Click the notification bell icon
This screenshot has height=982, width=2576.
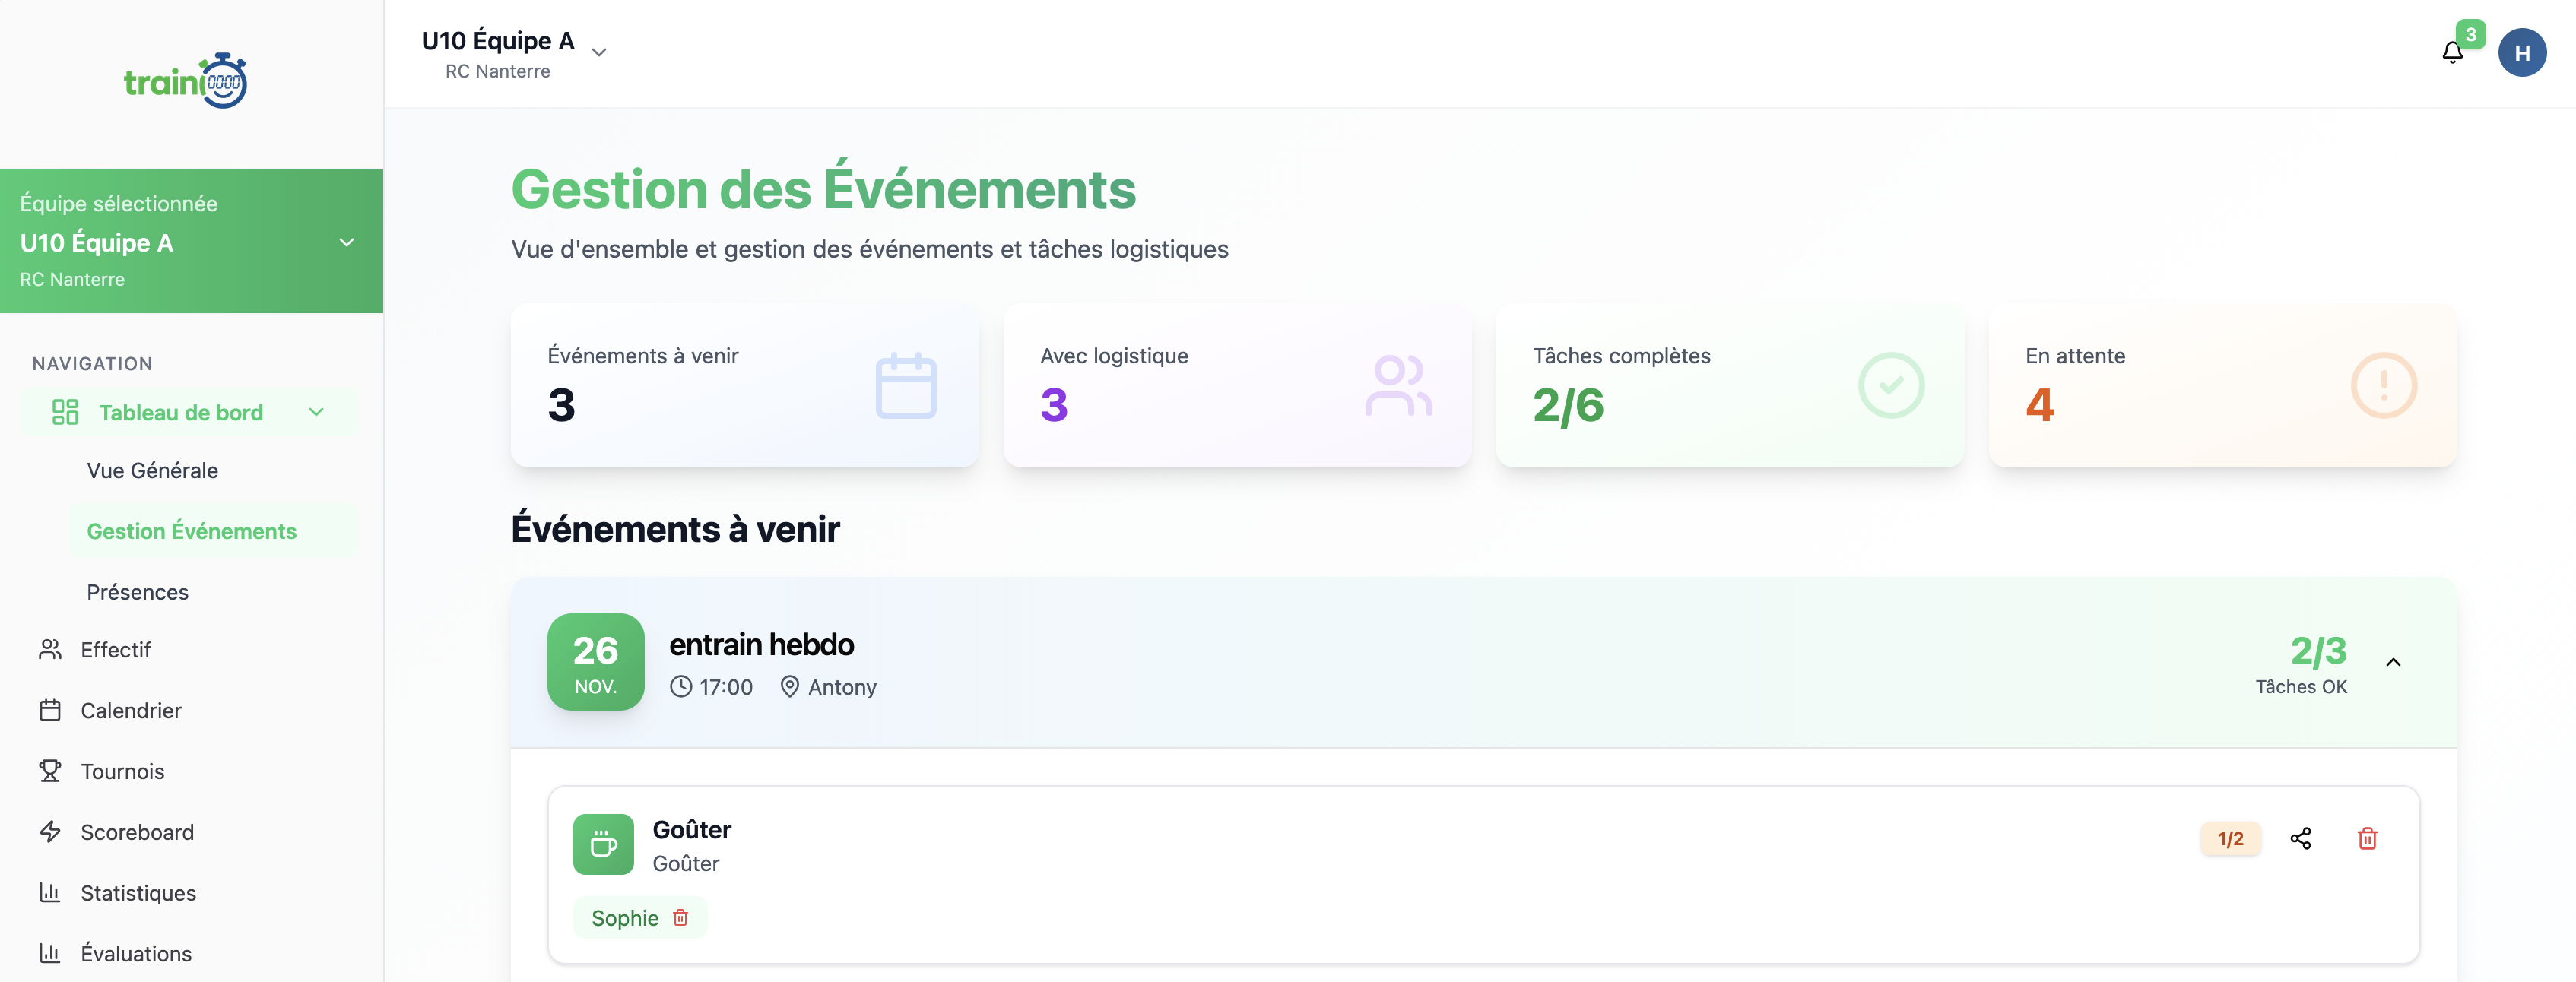pyautogui.click(x=2451, y=52)
